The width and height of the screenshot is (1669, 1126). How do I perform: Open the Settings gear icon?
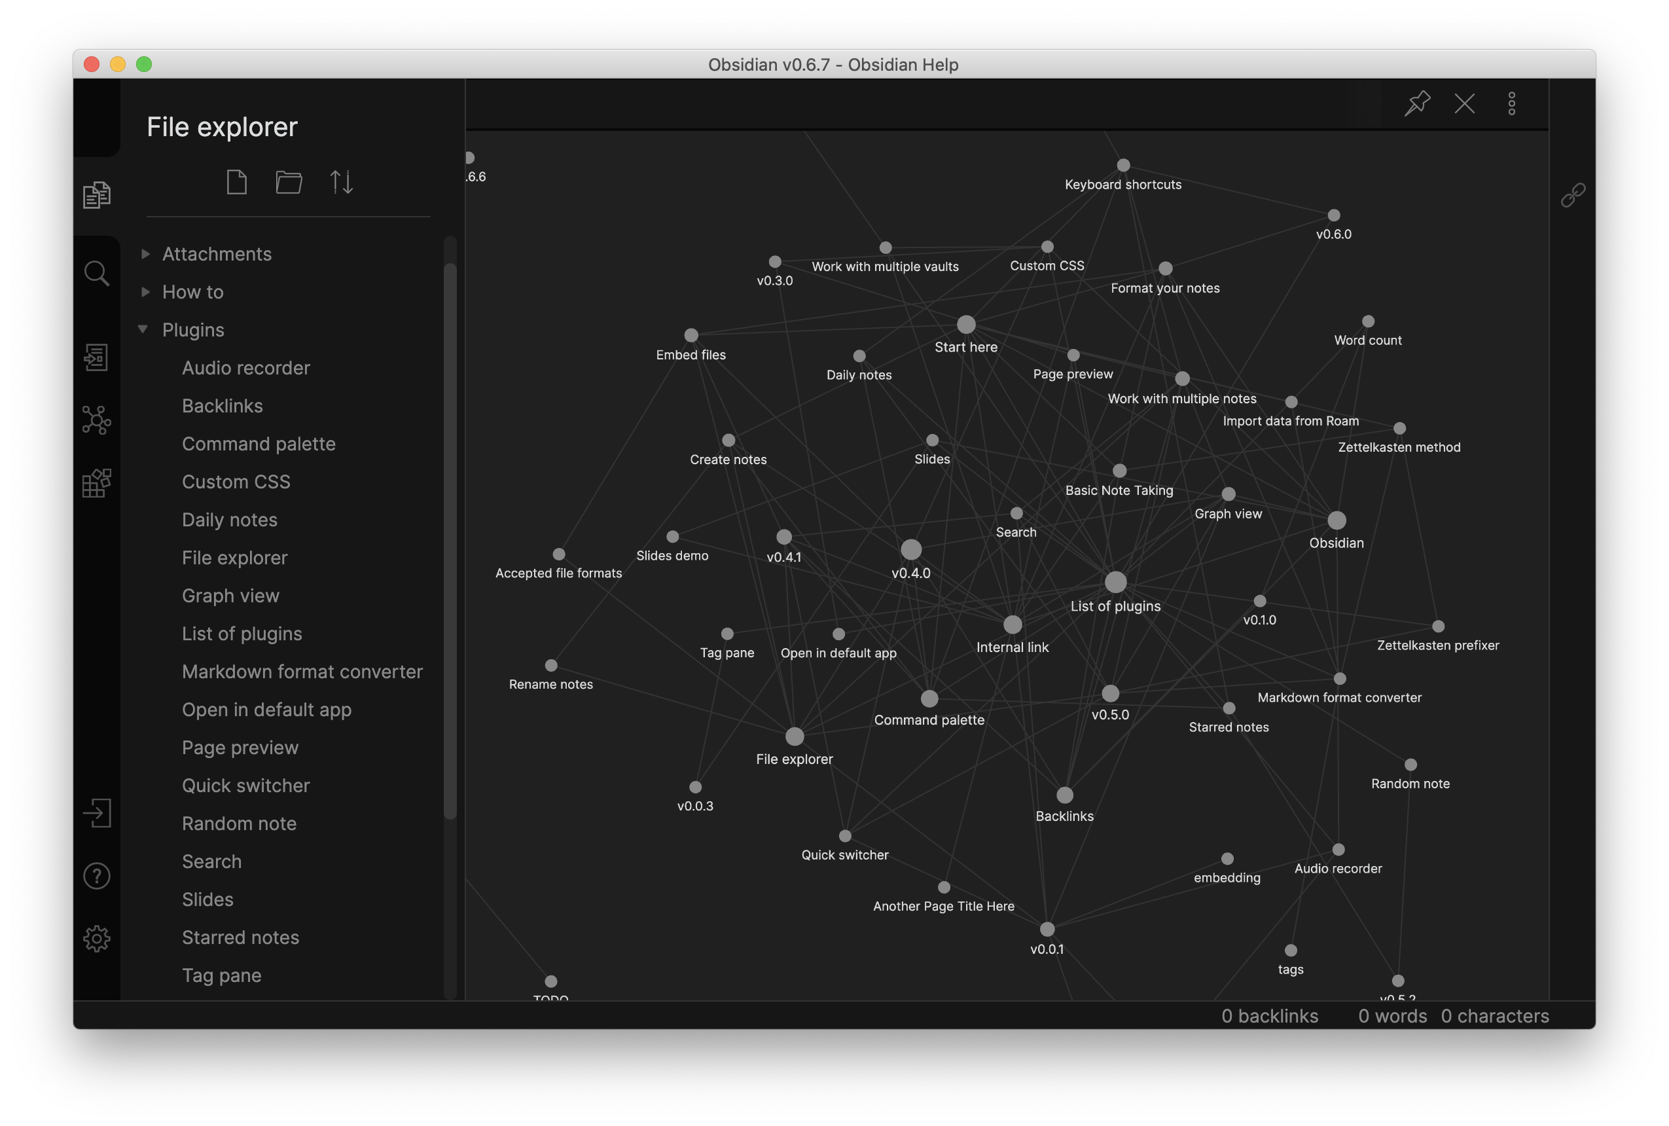click(x=96, y=939)
